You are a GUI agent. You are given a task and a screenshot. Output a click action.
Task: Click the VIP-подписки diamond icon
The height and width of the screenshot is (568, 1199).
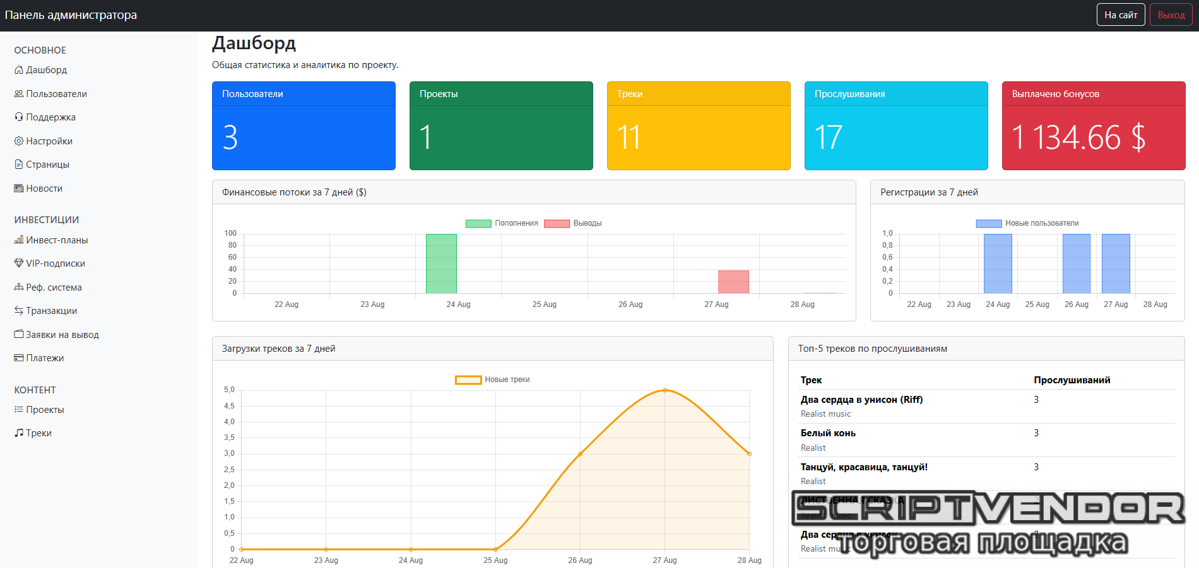pyautogui.click(x=19, y=264)
